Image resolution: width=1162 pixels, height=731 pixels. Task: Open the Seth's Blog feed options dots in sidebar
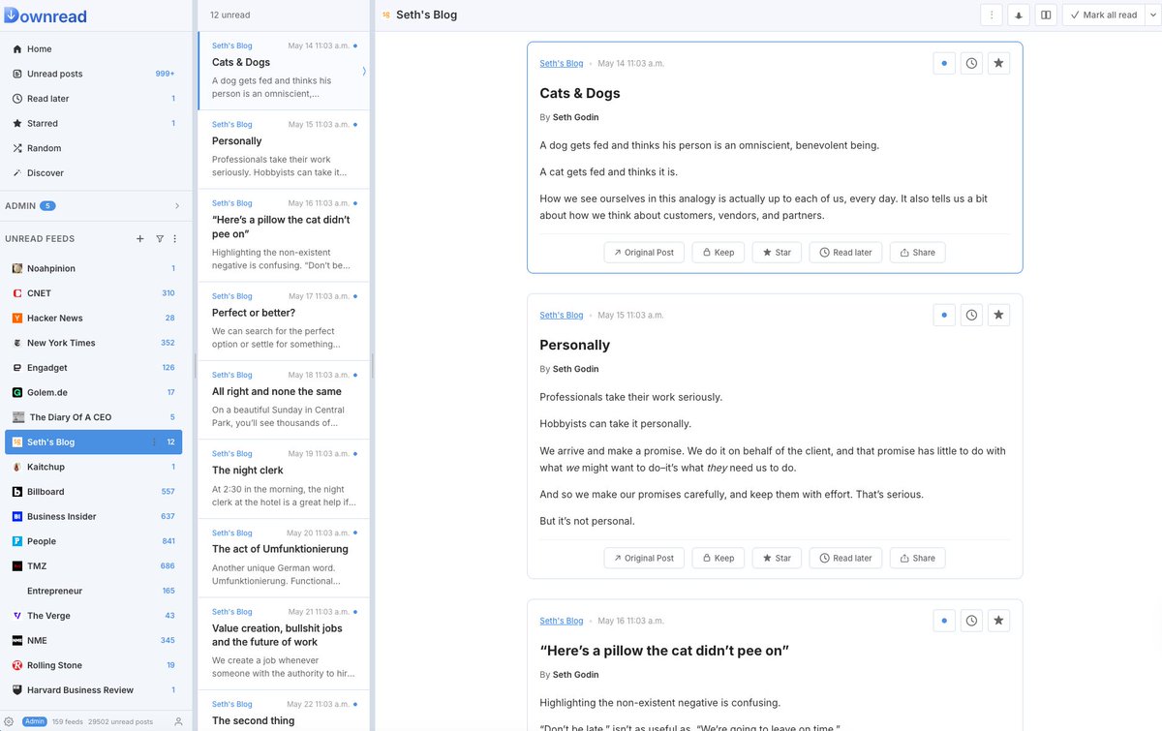coord(154,442)
